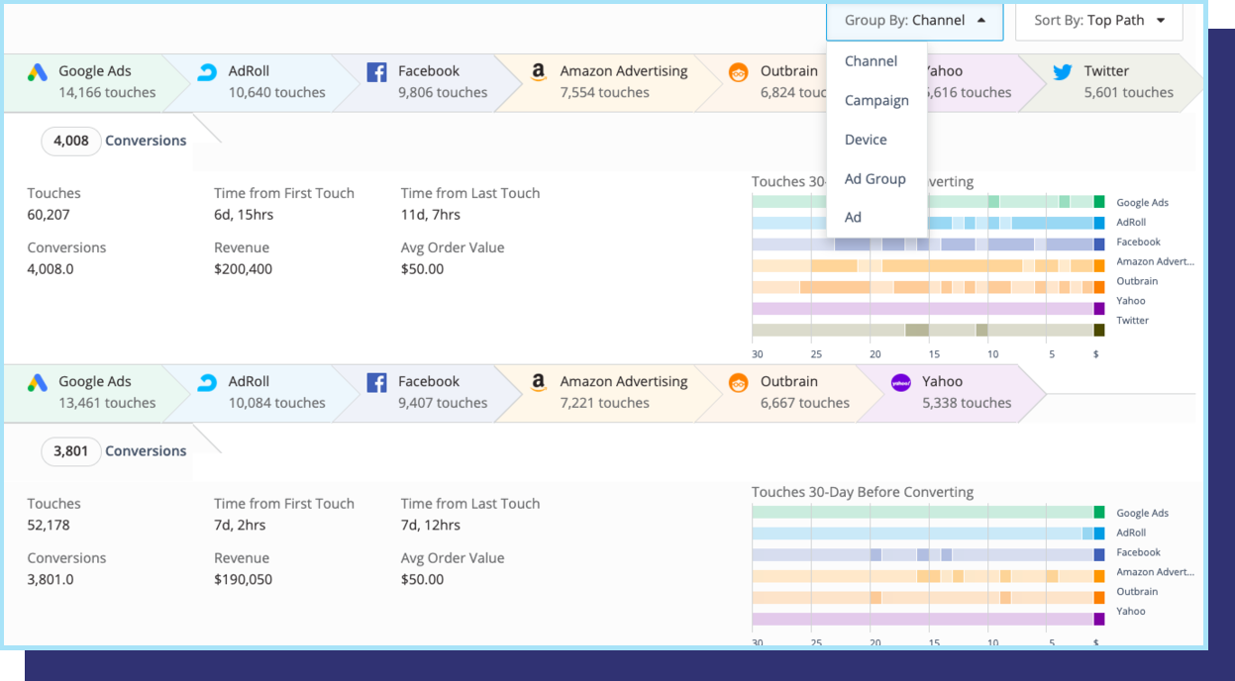Click the Amazon icon beside 7,554 touches
Viewport: 1235px width, 681px height.
pos(538,72)
